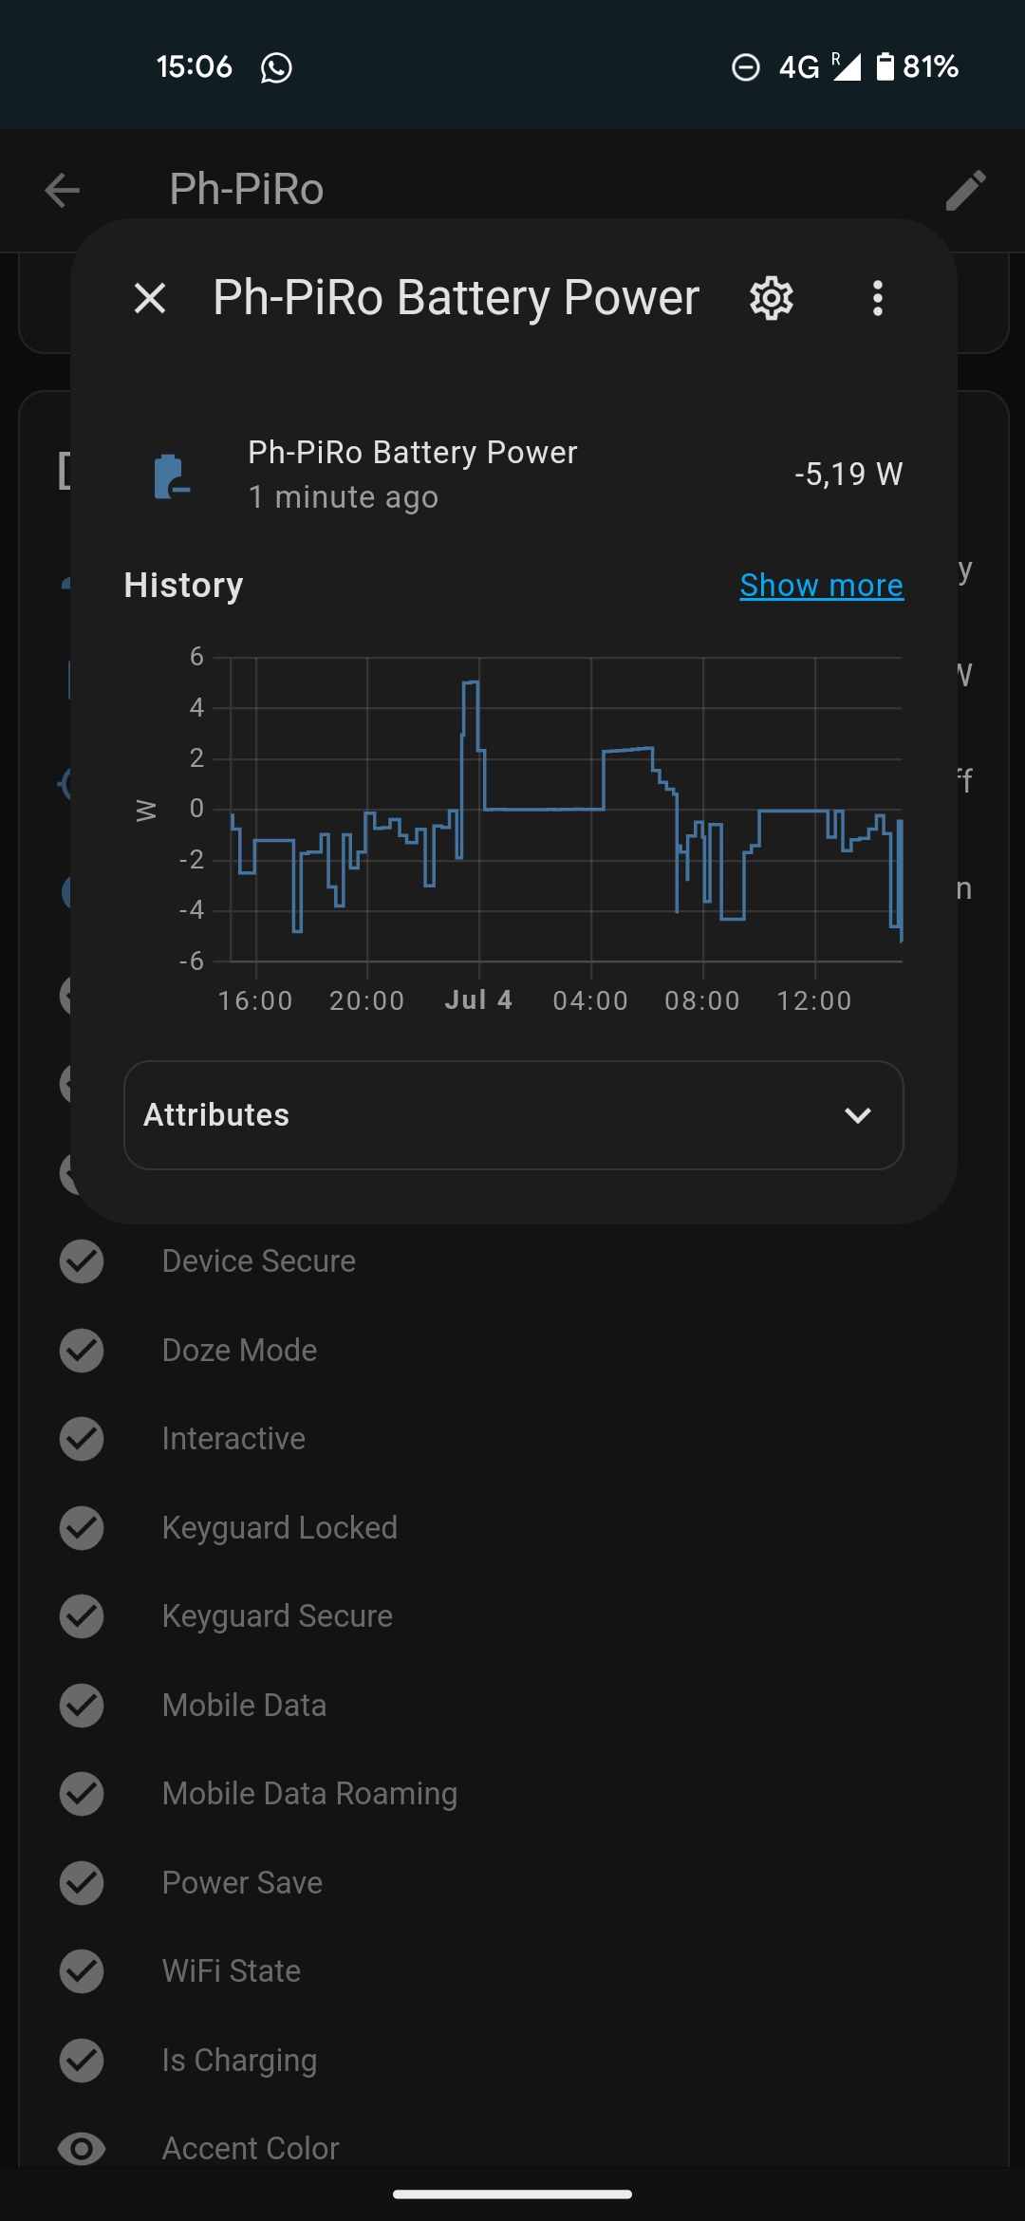Tap the WhatsApp notification icon
1025x2221 pixels.
pos(276,67)
